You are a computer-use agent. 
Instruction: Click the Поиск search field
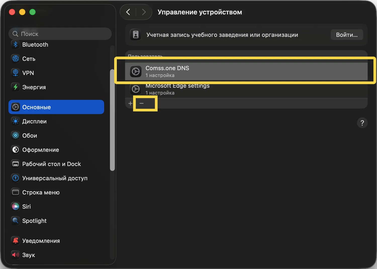60,34
